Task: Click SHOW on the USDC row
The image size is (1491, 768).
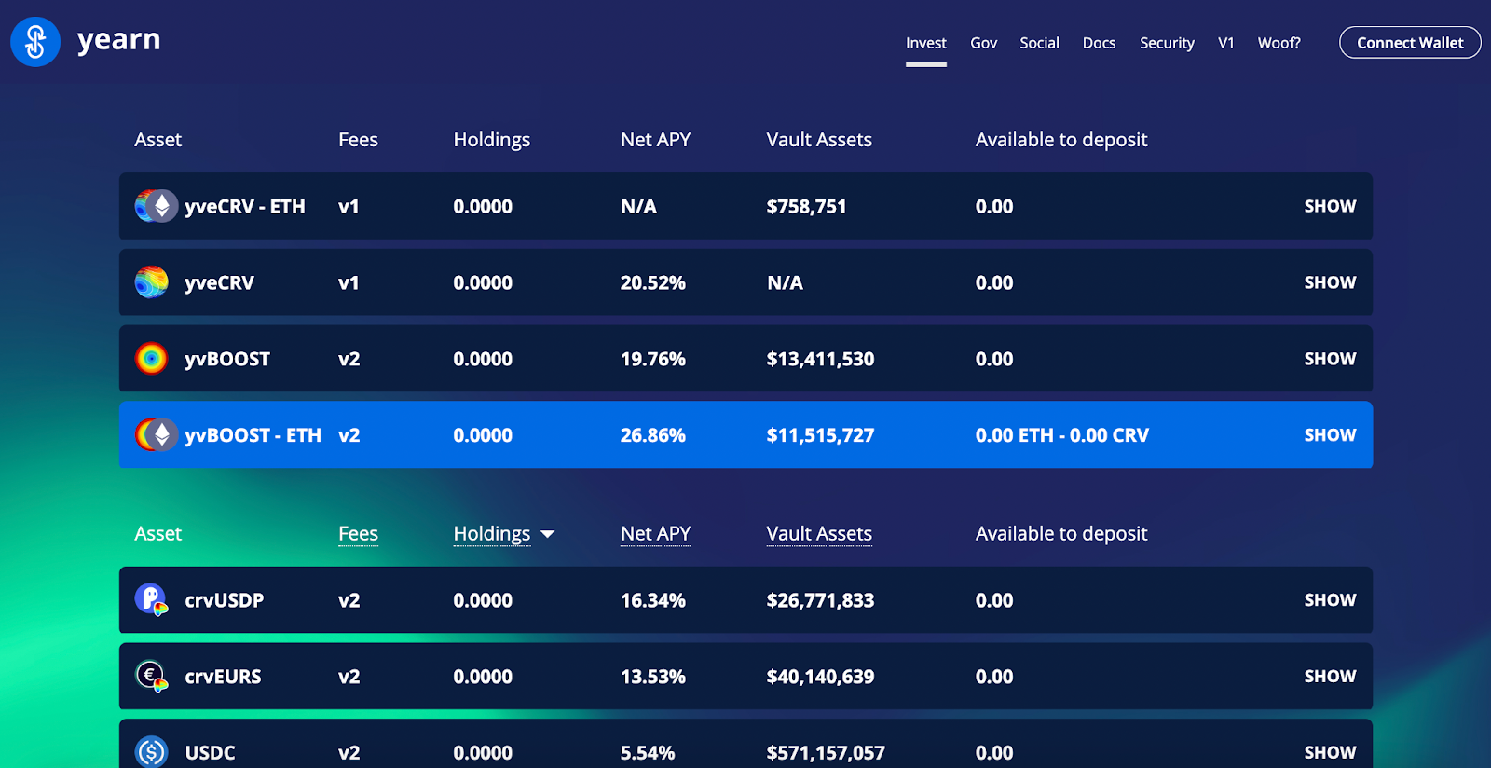Action: click(1330, 752)
